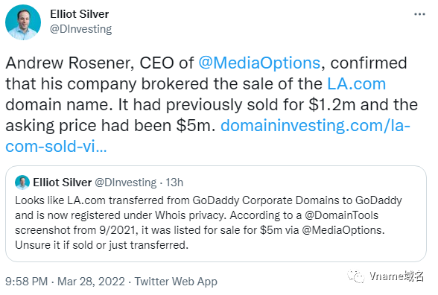
Task: Click the @DomainTools mention in quoted tweet
Action: pos(341,215)
